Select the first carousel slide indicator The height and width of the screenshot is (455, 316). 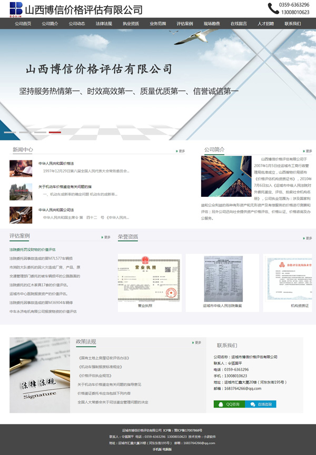pos(9,132)
